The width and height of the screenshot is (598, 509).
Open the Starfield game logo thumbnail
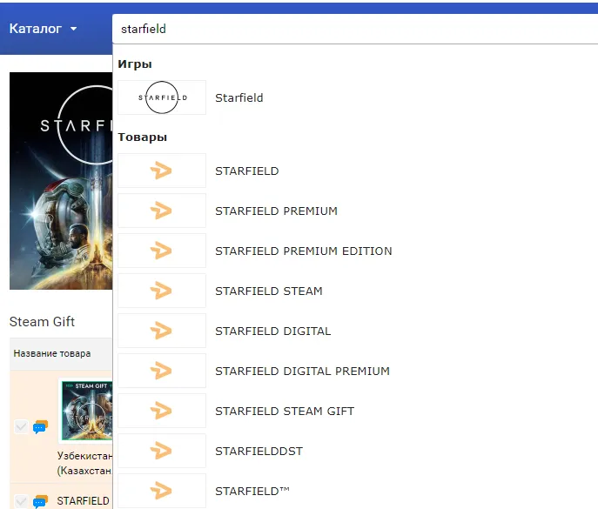point(162,97)
